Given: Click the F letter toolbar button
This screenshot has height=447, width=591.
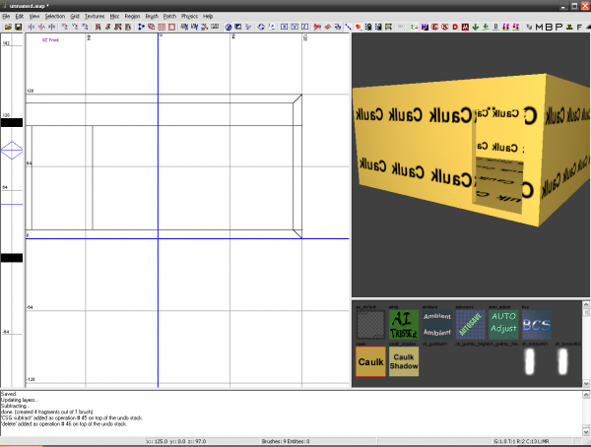Looking at the screenshot, I should click(579, 27).
